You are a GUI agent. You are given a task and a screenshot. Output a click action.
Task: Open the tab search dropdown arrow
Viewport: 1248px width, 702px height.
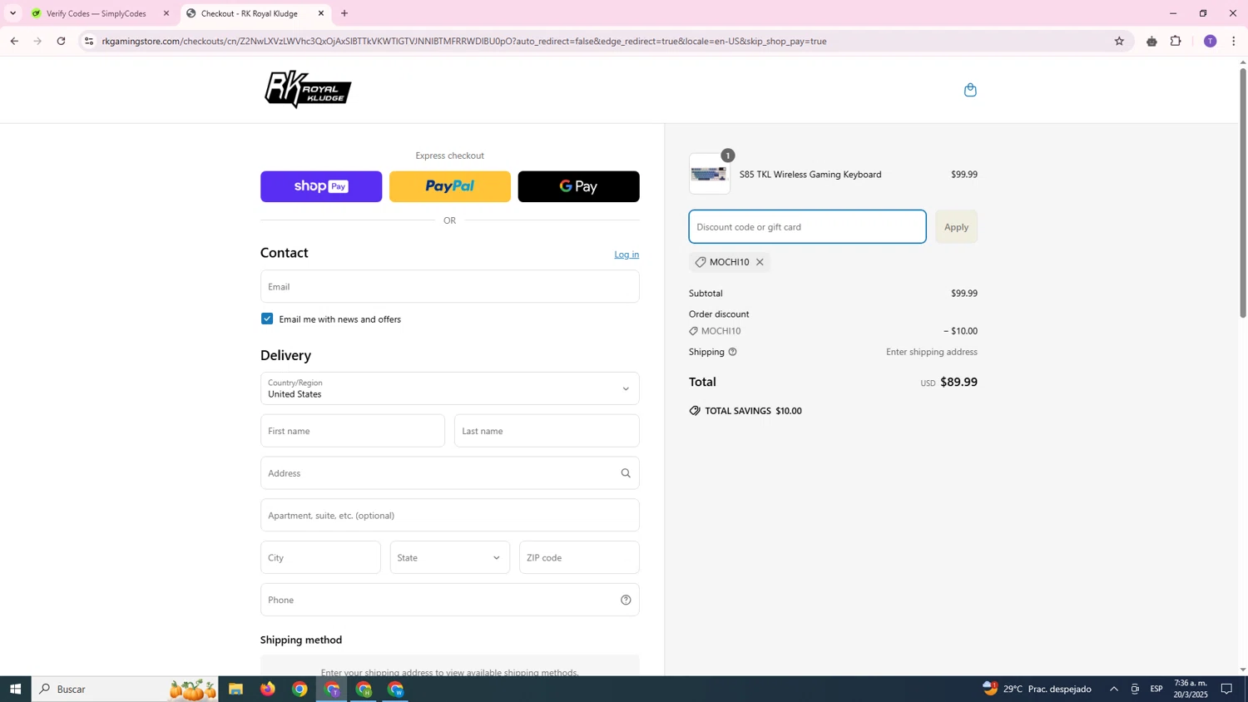tap(12, 13)
